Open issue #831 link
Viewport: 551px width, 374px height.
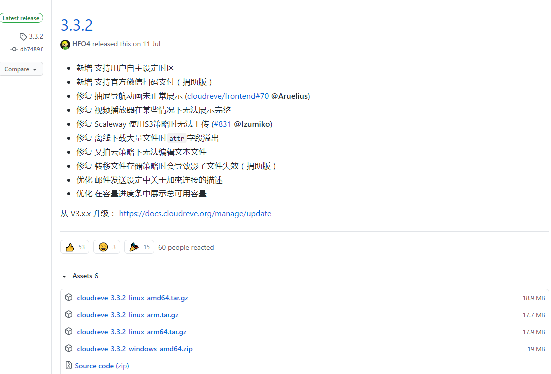(x=222, y=124)
